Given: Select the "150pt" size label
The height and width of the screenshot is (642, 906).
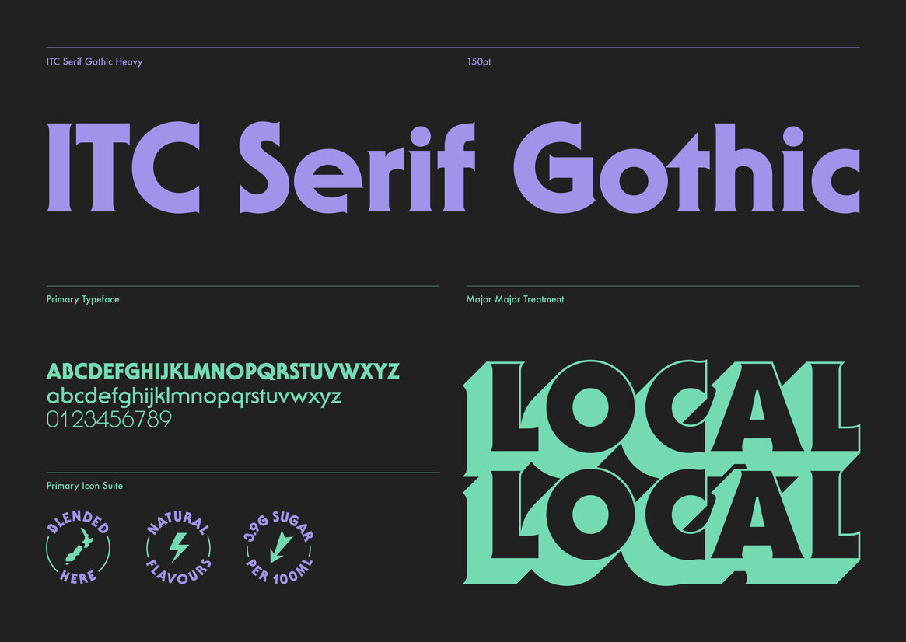Looking at the screenshot, I should pyautogui.click(x=479, y=61).
